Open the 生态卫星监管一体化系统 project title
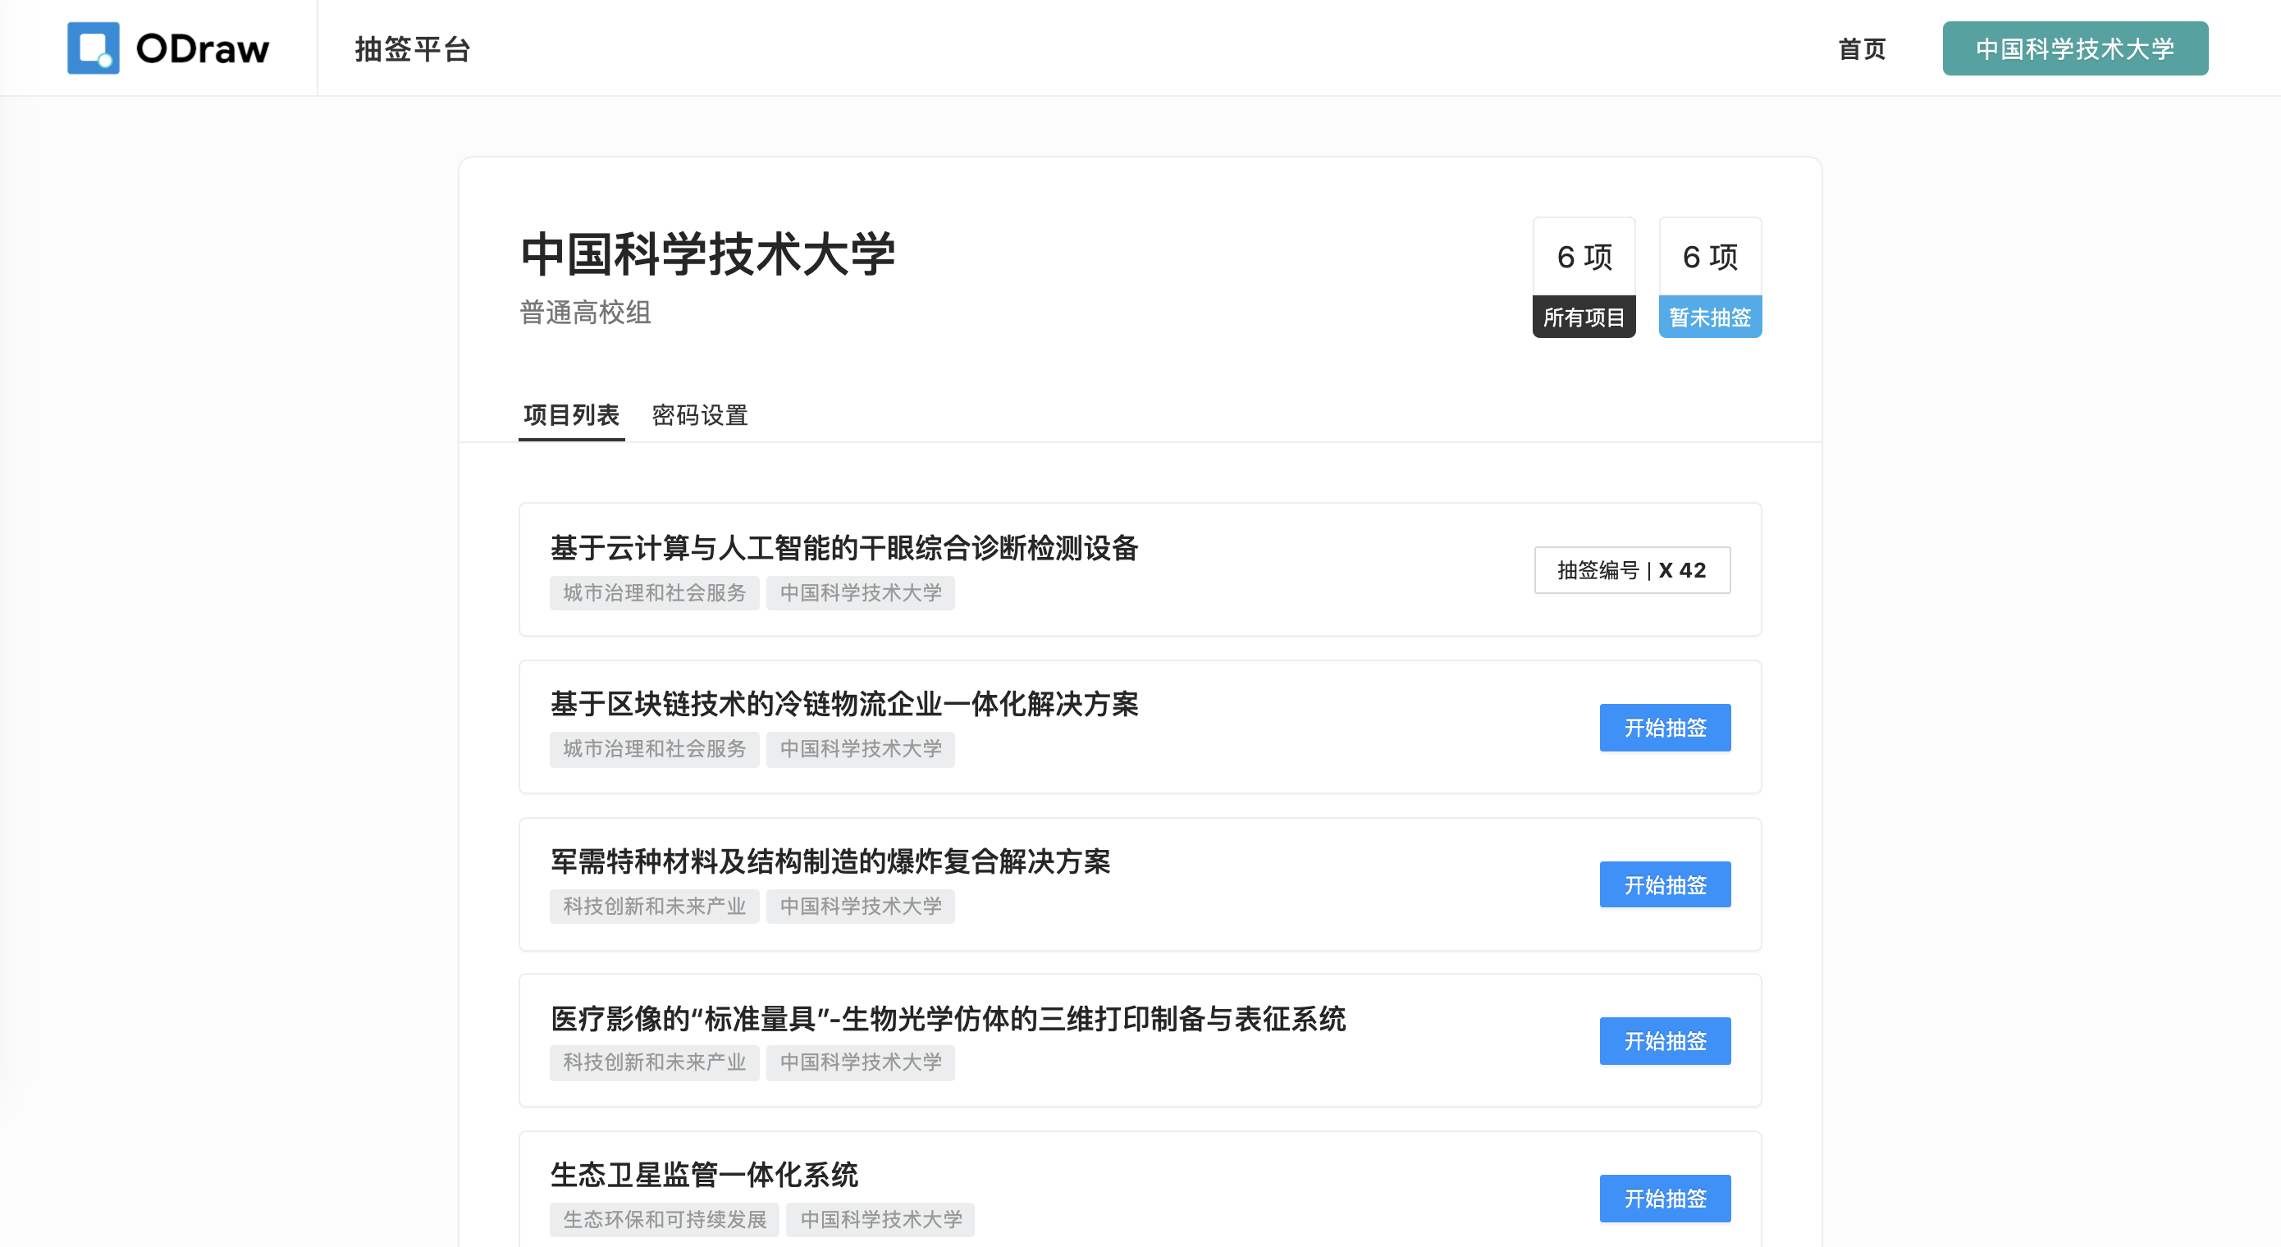Viewport: 2281px width, 1247px height. tap(704, 1174)
